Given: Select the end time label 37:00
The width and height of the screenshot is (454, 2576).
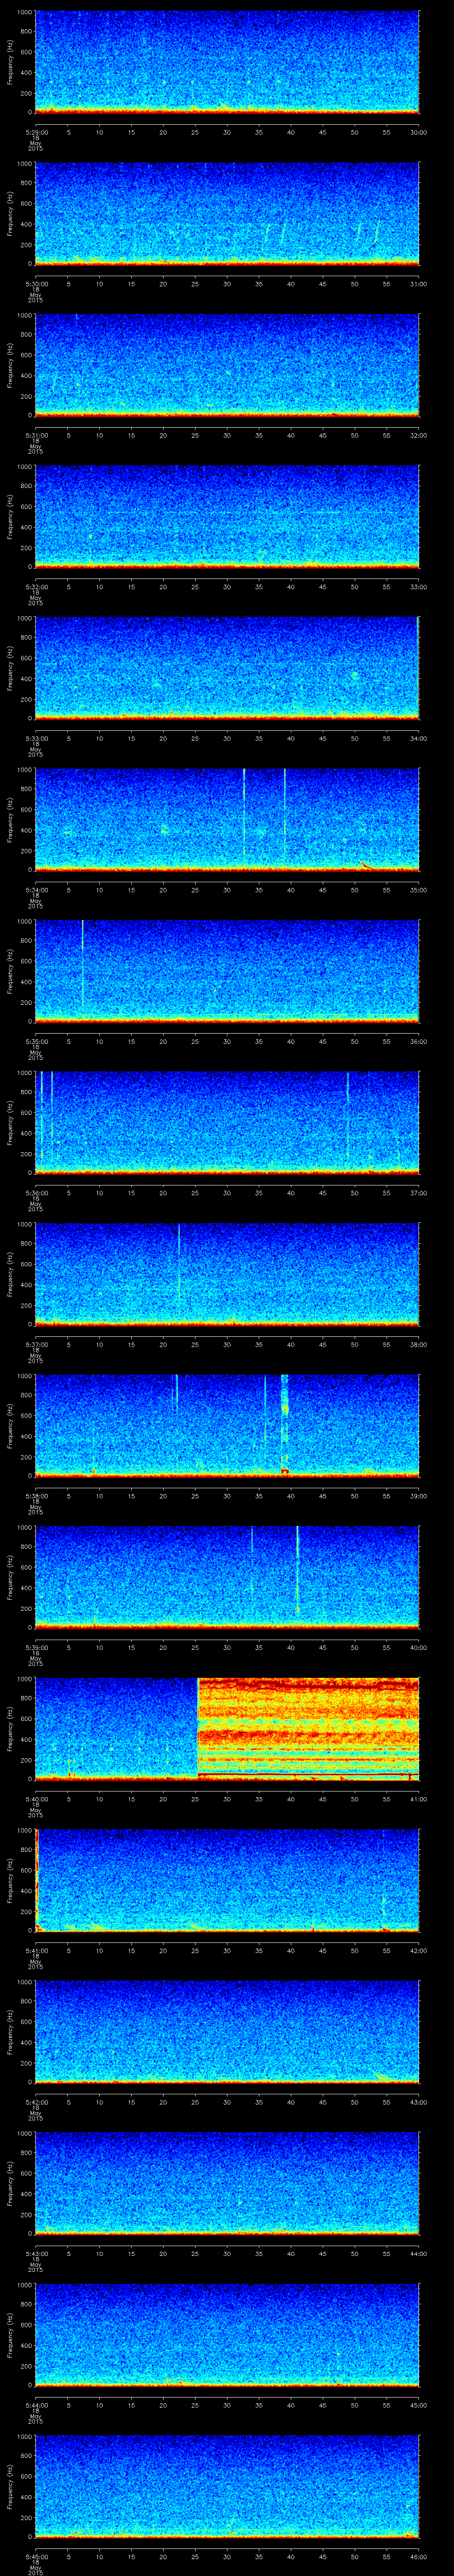Looking at the screenshot, I should 419,1193.
